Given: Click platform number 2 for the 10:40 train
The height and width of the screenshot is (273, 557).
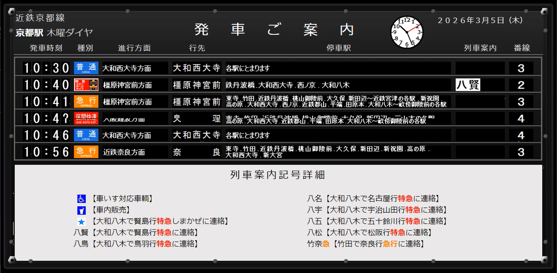Looking at the screenshot, I should click(521, 85).
